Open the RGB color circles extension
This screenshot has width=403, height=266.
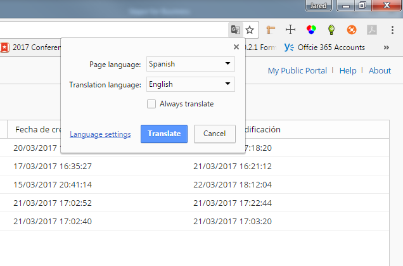(x=310, y=29)
